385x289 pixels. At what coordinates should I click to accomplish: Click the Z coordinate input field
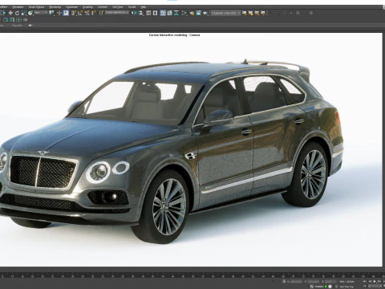pyautogui.click(x=330, y=282)
